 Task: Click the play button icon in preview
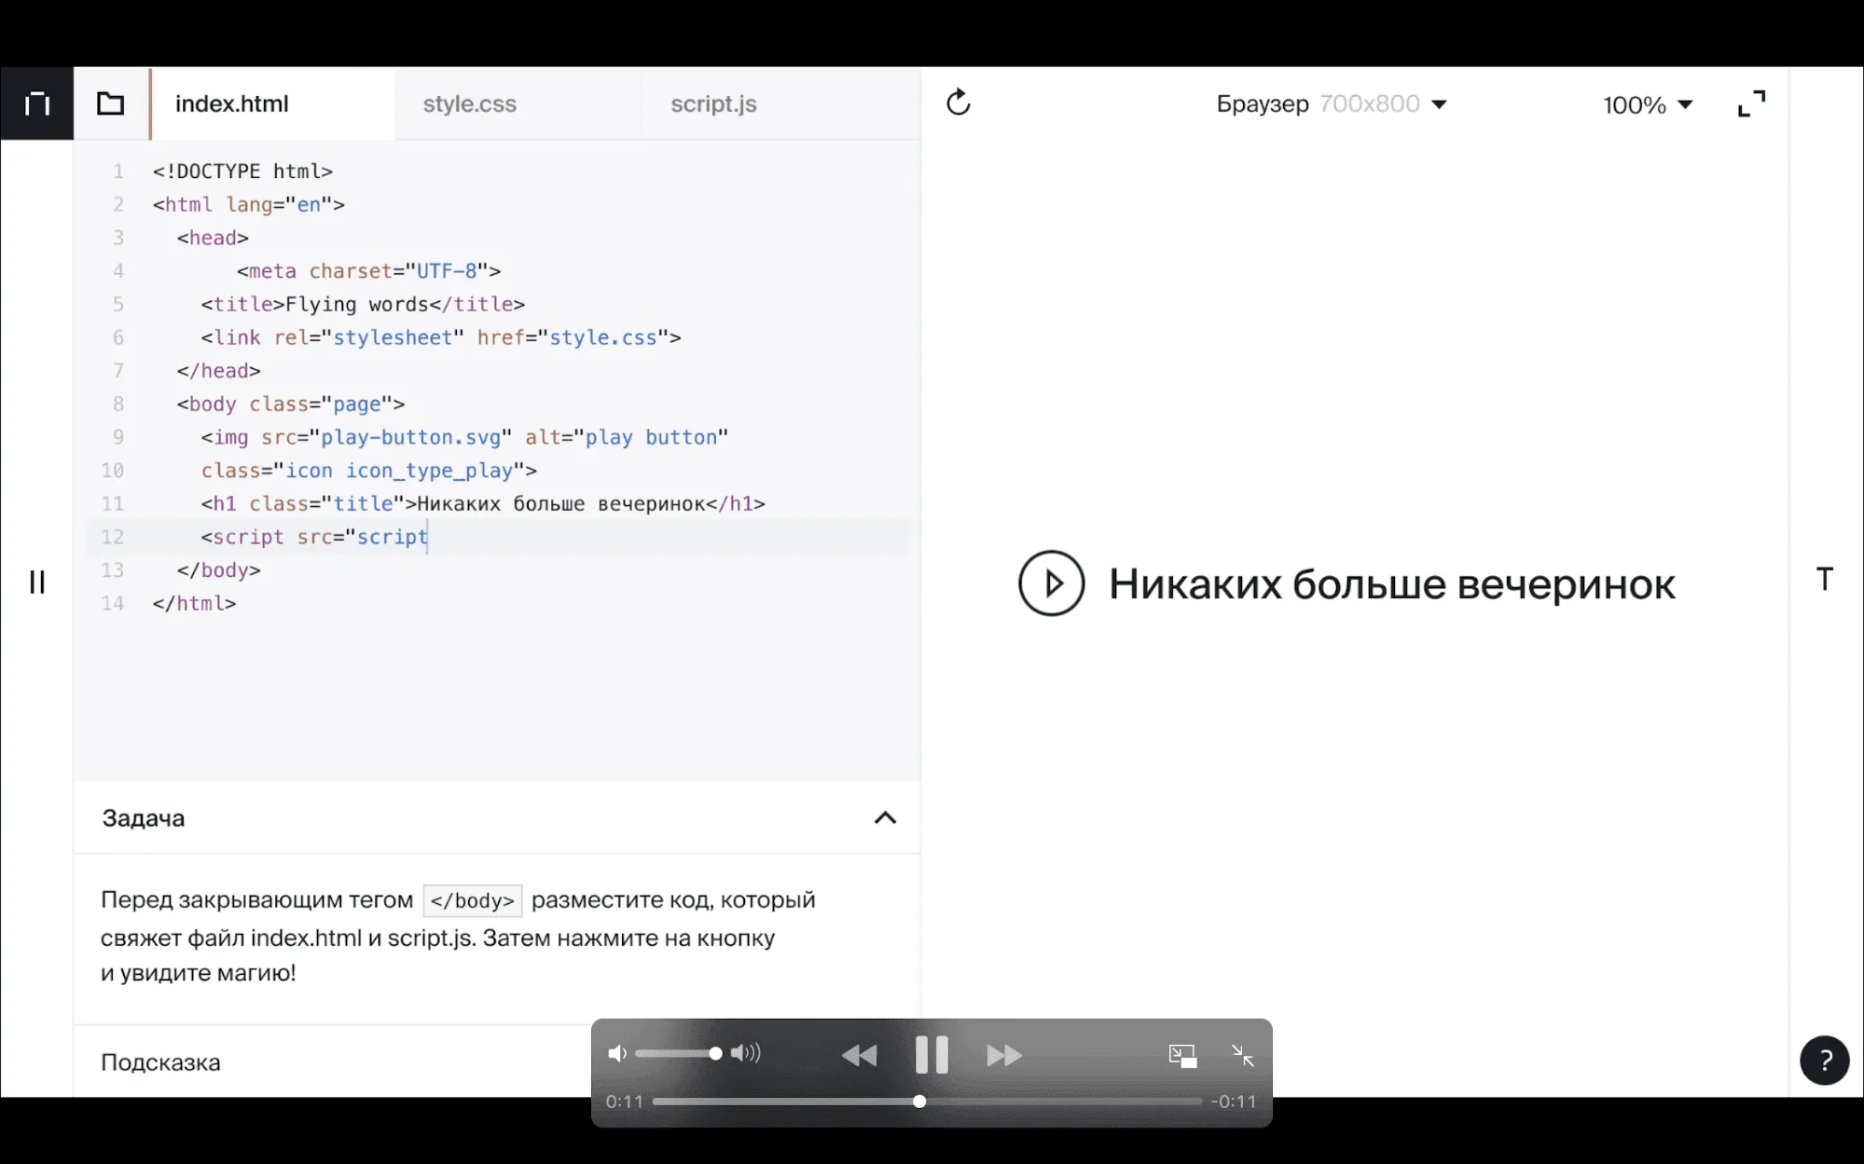tap(1052, 583)
